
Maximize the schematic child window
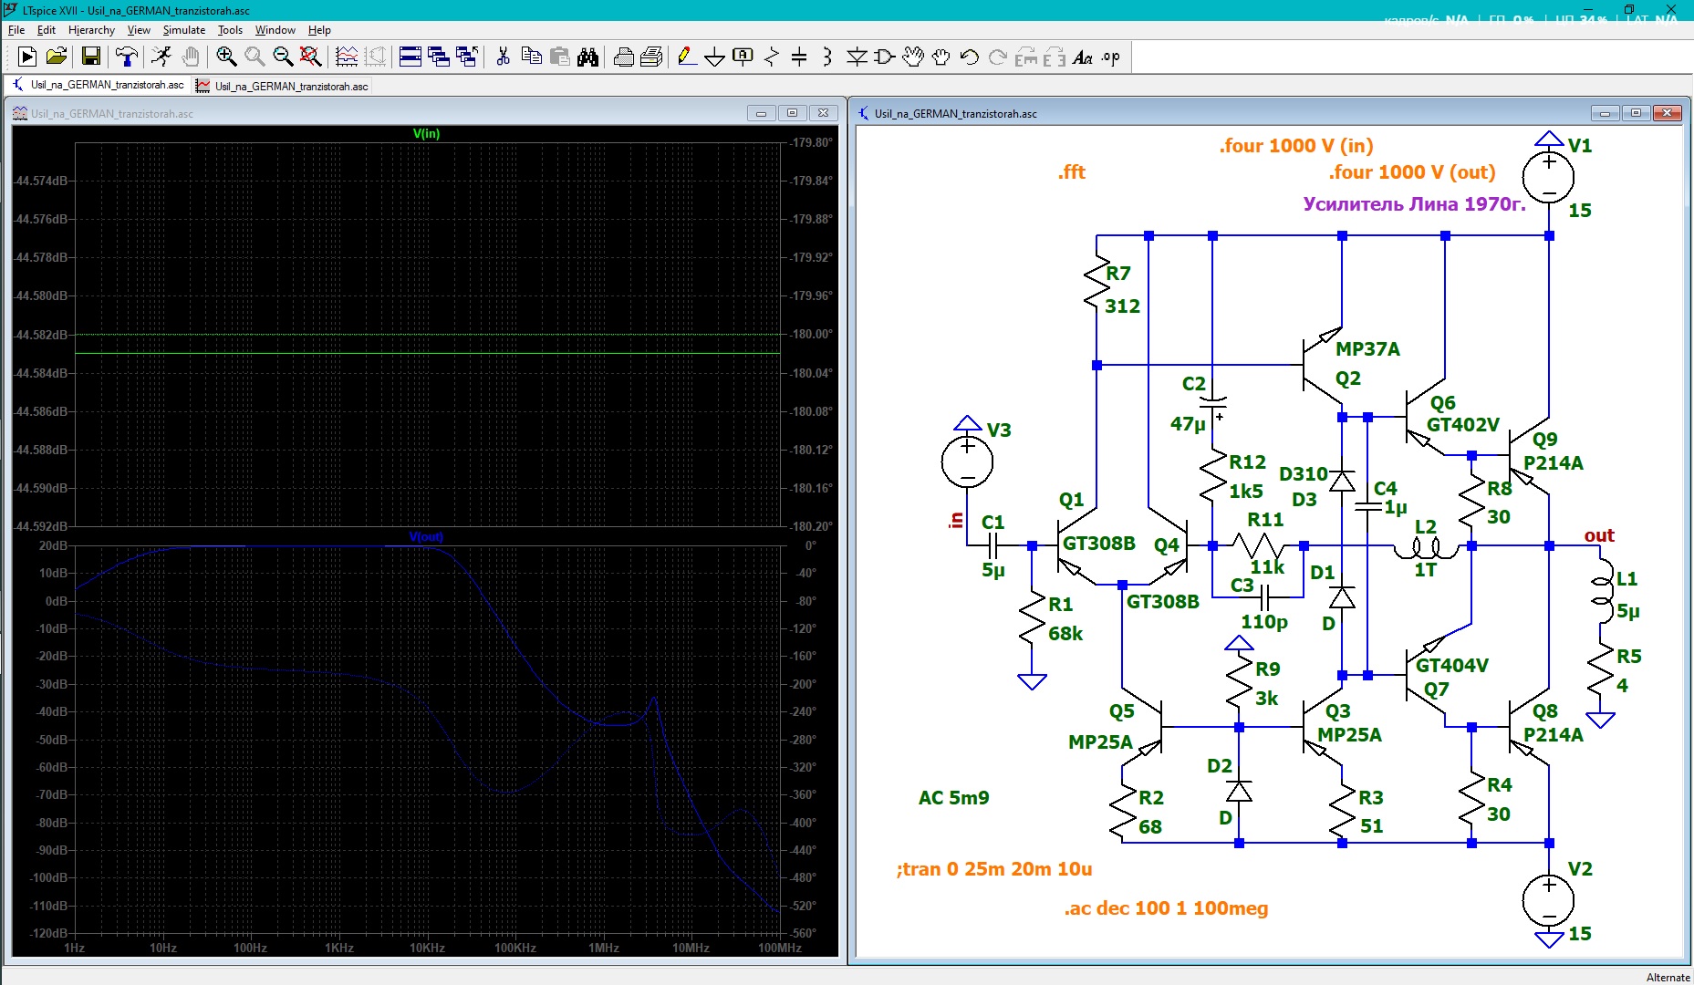pos(1636,113)
